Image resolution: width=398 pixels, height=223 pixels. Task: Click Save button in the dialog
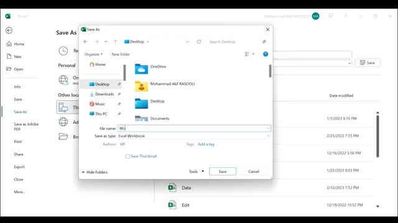coord(223,172)
